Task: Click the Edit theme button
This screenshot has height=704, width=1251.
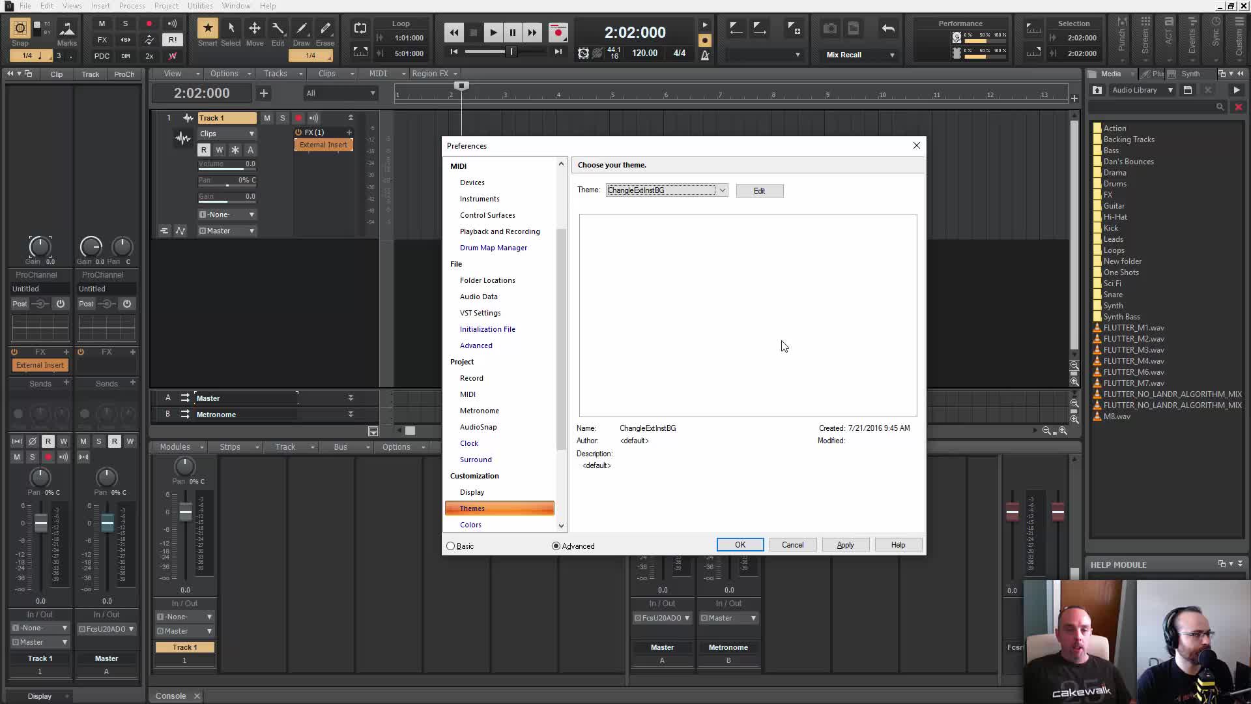Action: [x=759, y=191]
